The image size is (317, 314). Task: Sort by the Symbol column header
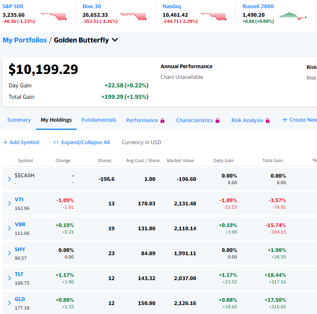pos(25,160)
